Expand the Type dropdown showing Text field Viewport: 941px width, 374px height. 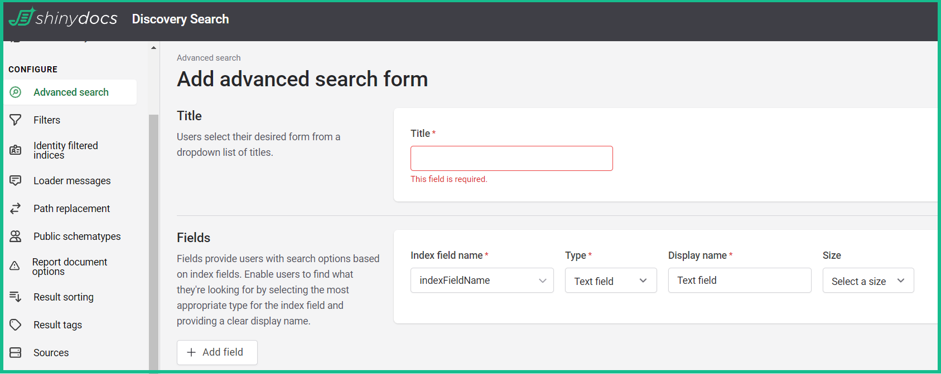[x=611, y=280]
